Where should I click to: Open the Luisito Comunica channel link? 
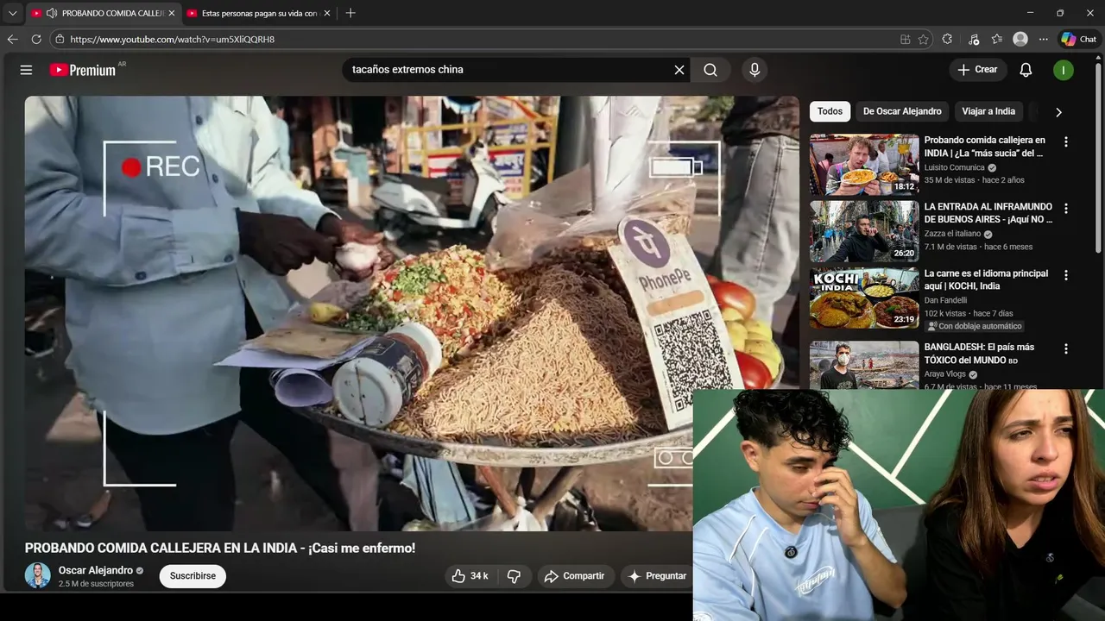pos(955,167)
